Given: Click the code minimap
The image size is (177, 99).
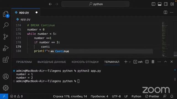Looking at the screenshot, I should pyautogui.click(x=166, y=39).
